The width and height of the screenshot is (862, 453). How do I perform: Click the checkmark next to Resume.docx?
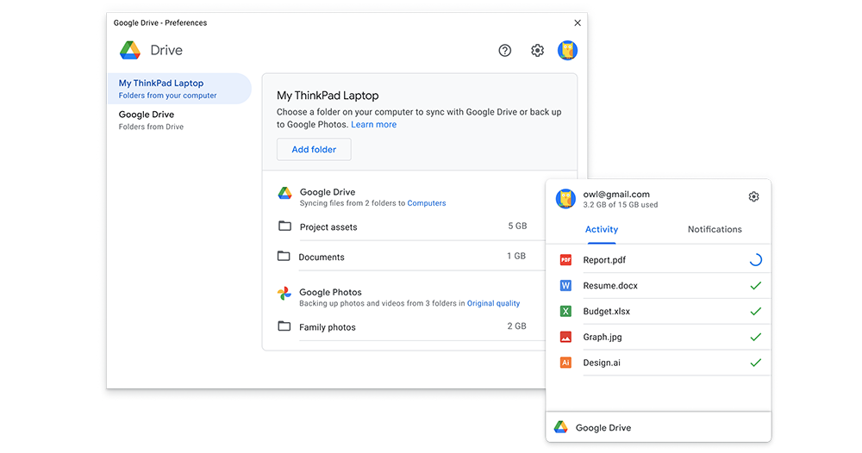(x=756, y=286)
